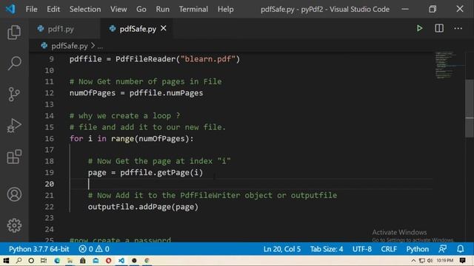
Task: Click the vertical editor scrollbar thumb
Action: pos(470,109)
